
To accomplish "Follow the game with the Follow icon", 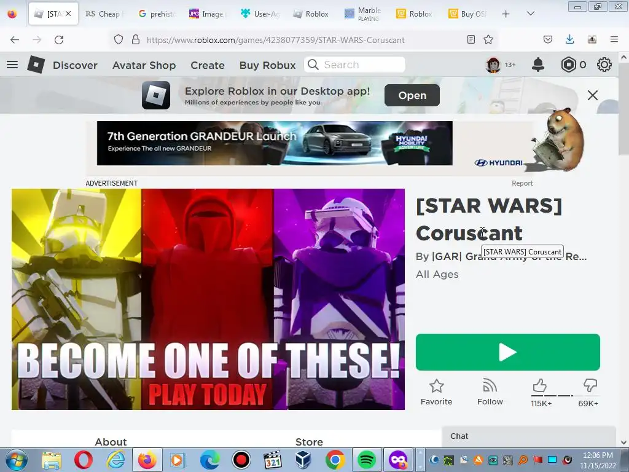I will coord(490,392).
